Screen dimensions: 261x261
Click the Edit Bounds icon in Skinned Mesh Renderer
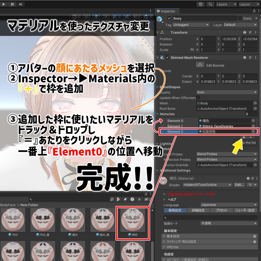click(200, 66)
